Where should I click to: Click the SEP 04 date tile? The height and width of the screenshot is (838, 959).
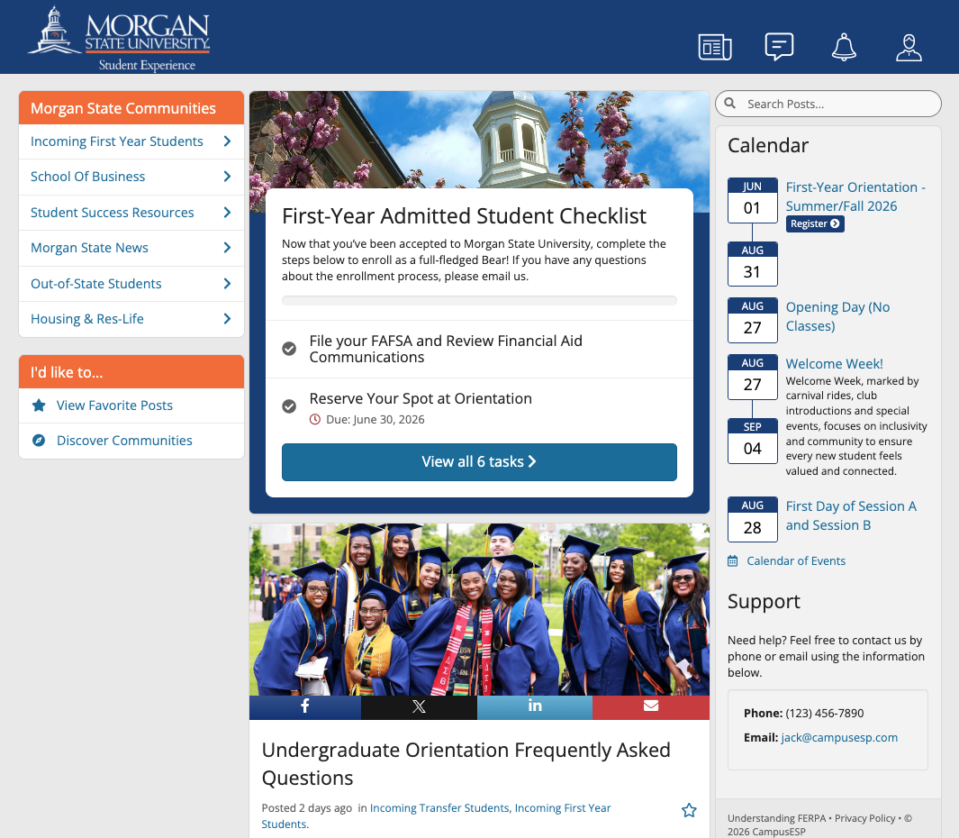[x=752, y=441]
